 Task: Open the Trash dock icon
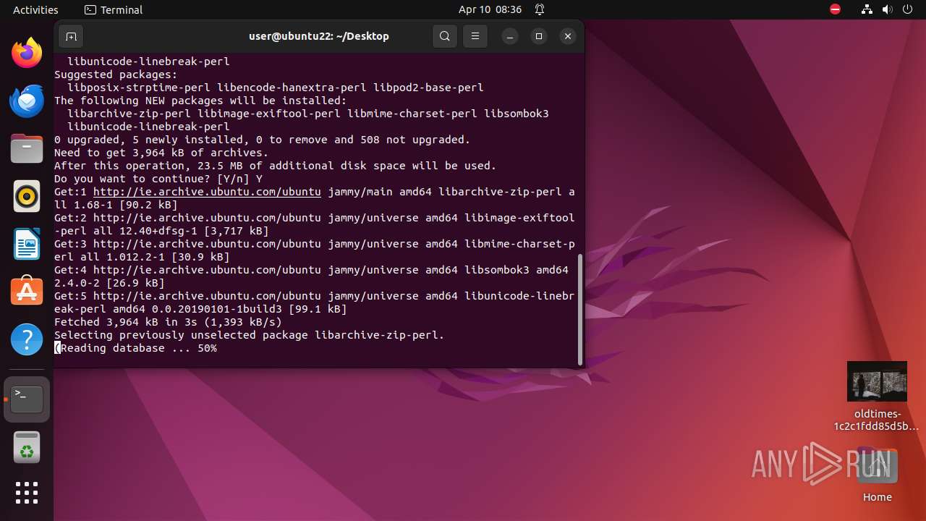tap(27, 447)
